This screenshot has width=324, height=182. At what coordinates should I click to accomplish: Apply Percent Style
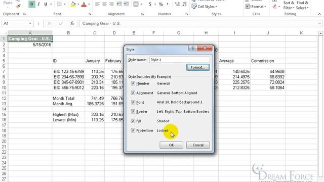pyautogui.click(x=161, y=5)
